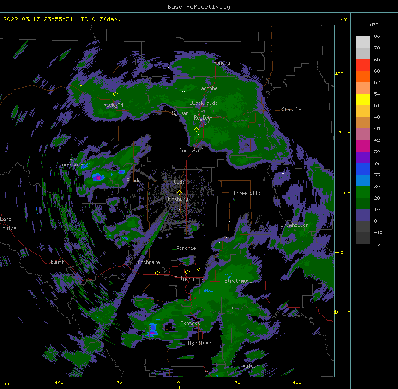
Task: Select the light blue 30-33 dBZ swatch
Action: pos(363,181)
